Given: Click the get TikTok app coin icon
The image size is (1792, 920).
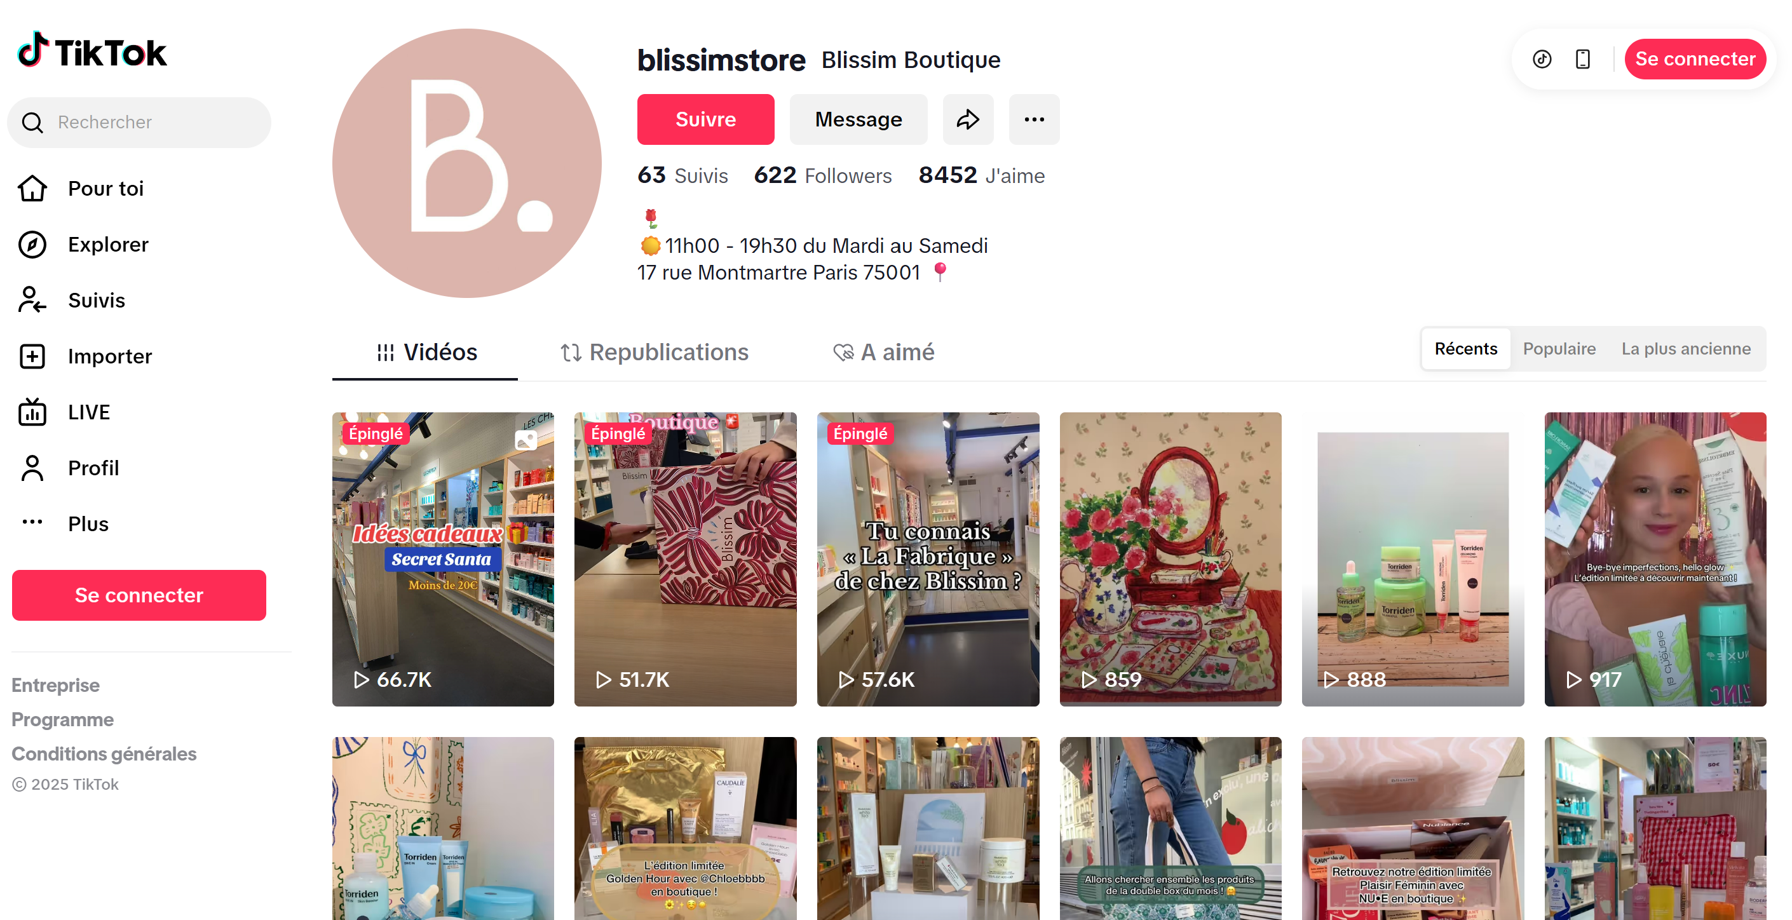Looking at the screenshot, I should (x=1542, y=59).
